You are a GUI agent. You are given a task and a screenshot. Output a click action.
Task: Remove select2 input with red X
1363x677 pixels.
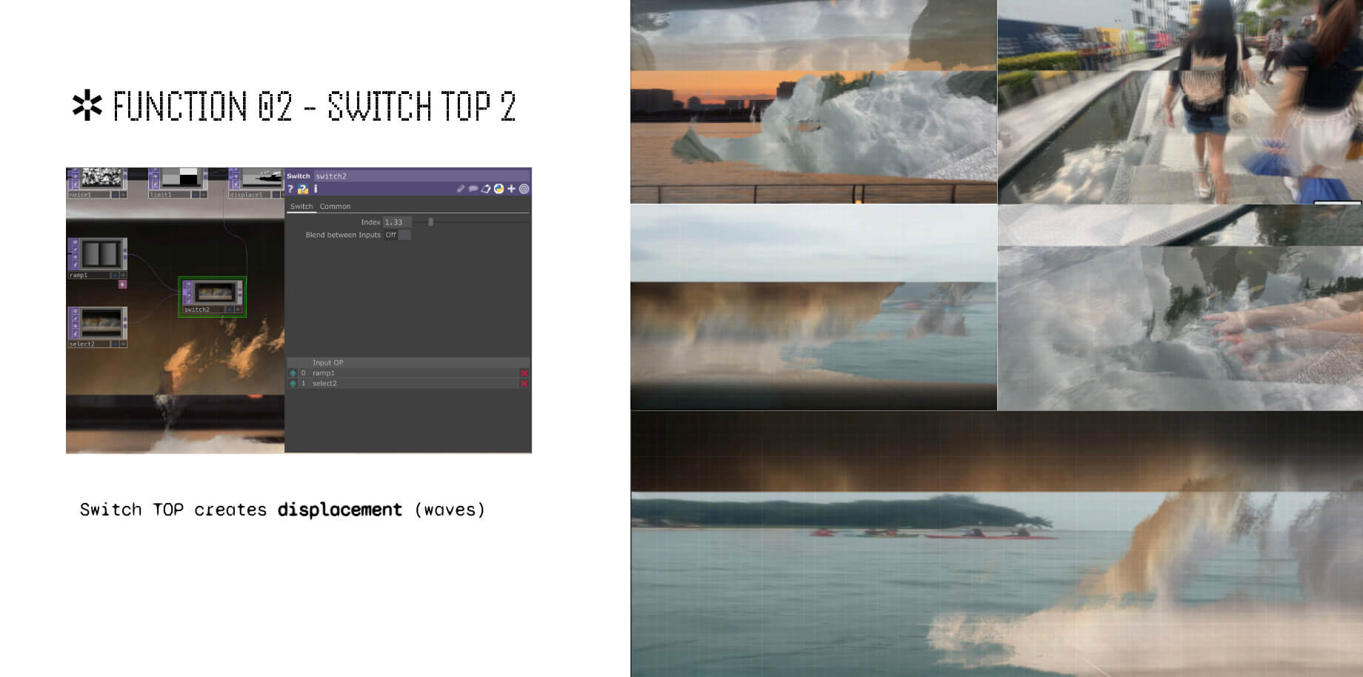[524, 384]
